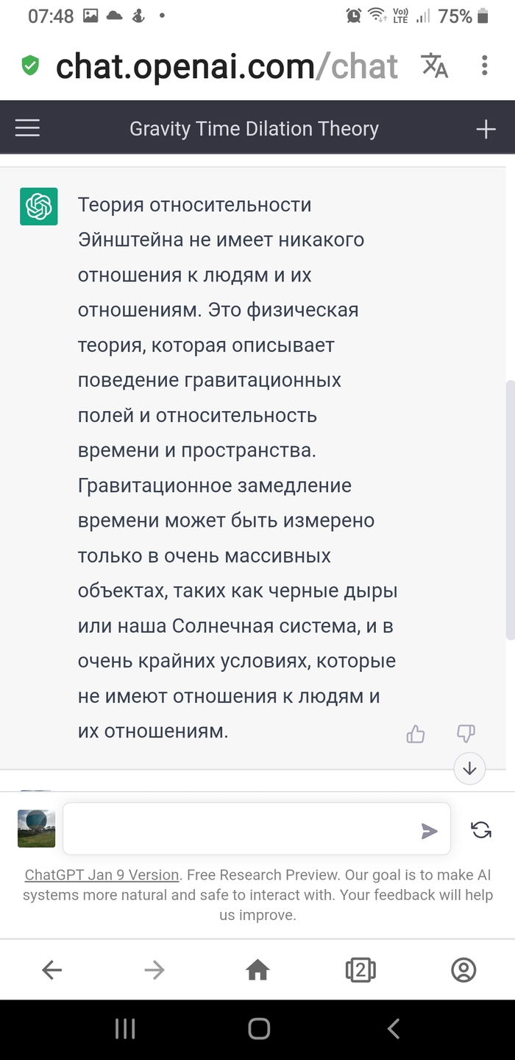Click the thumbs up feedback icon
Screen dimensions: 515x1060
[416, 734]
